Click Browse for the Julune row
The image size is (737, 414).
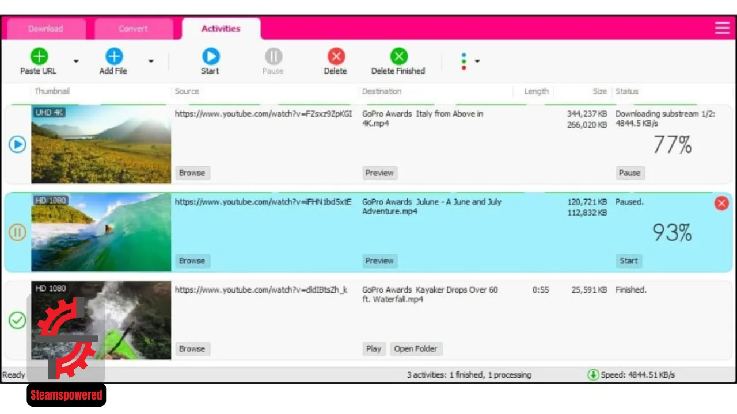click(192, 260)
